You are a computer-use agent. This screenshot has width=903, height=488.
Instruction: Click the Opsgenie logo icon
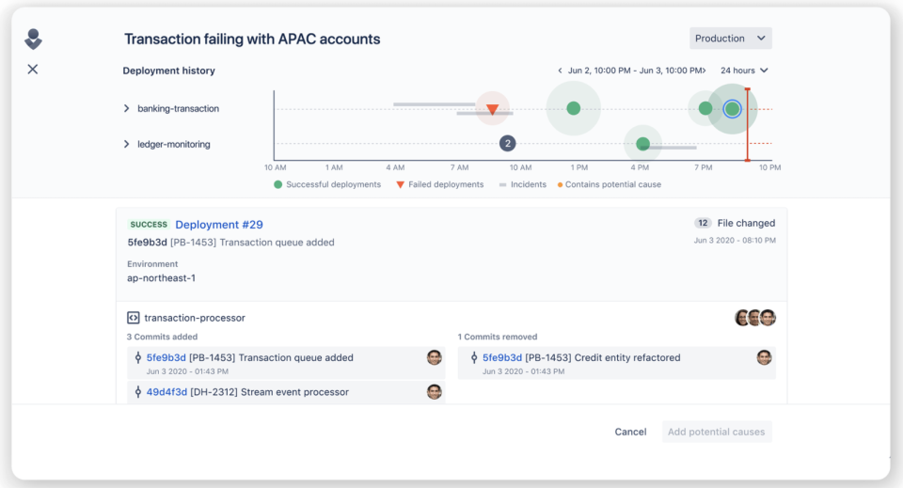(x=33, y=39)
